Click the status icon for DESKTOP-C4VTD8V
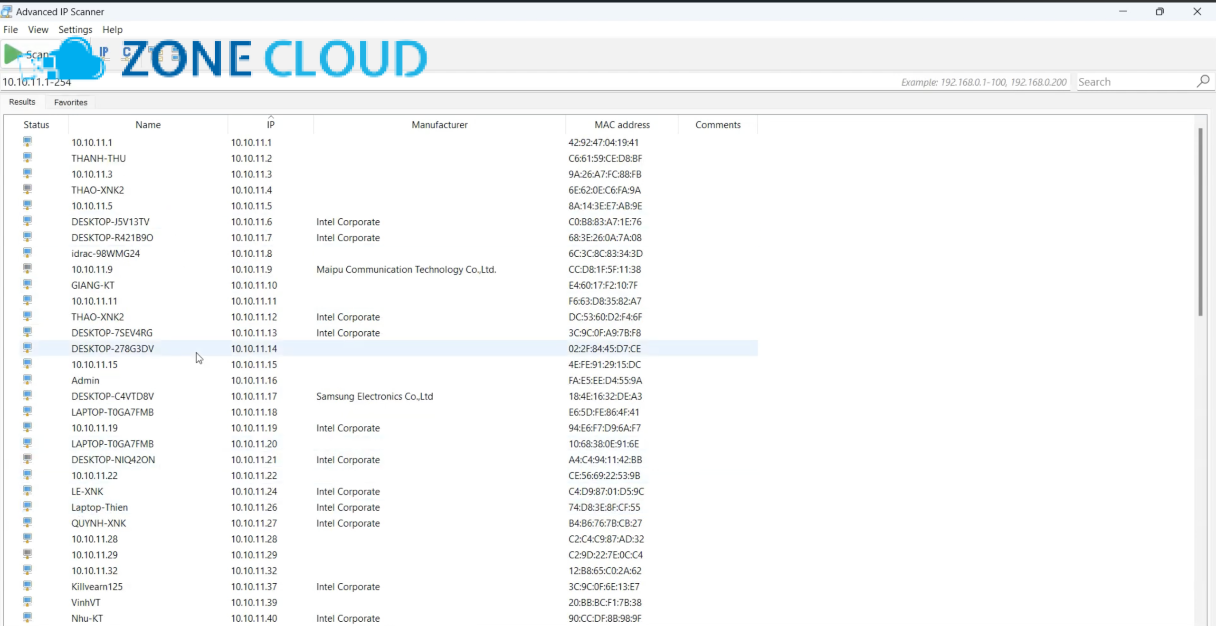1216x626 pixels. click(x=28, y=395)
